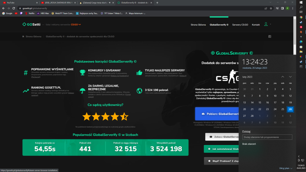Open a new browser tab with plus icon
The width and height of the screenshot is (306, 172).
(157, 3)
